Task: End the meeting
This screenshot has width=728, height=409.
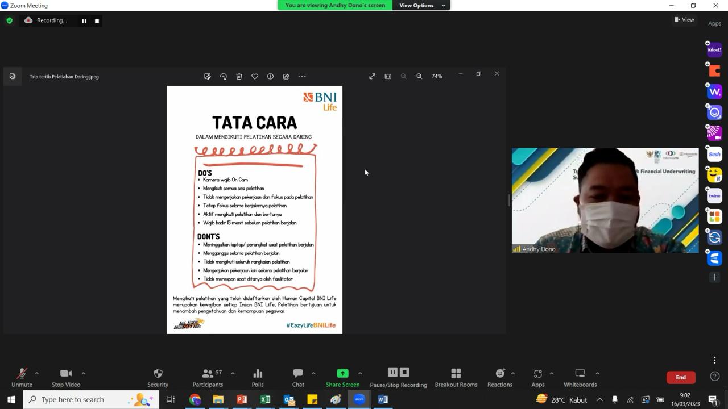Action: tap(681, 377)
